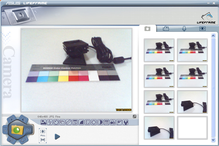Toggle the full-size preview expand icon
219x146 pixels.
click(x=134, y=116)
